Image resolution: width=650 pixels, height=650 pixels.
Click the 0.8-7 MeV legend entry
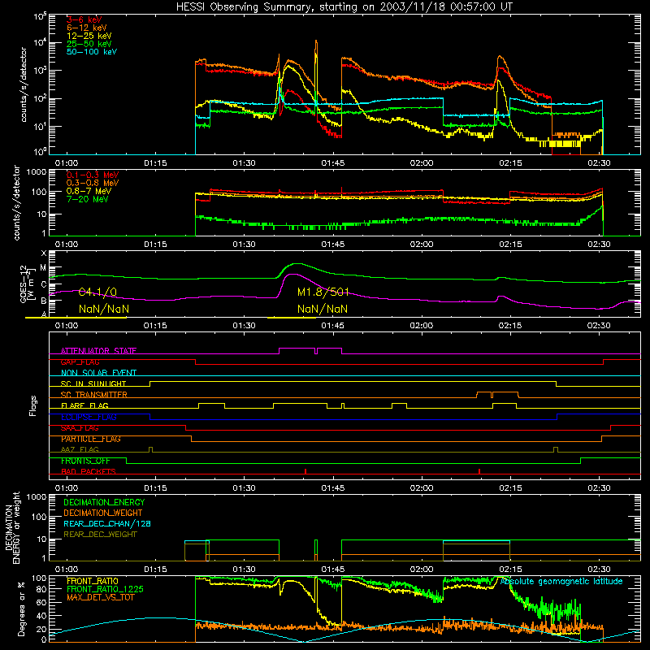pos(89,191)
